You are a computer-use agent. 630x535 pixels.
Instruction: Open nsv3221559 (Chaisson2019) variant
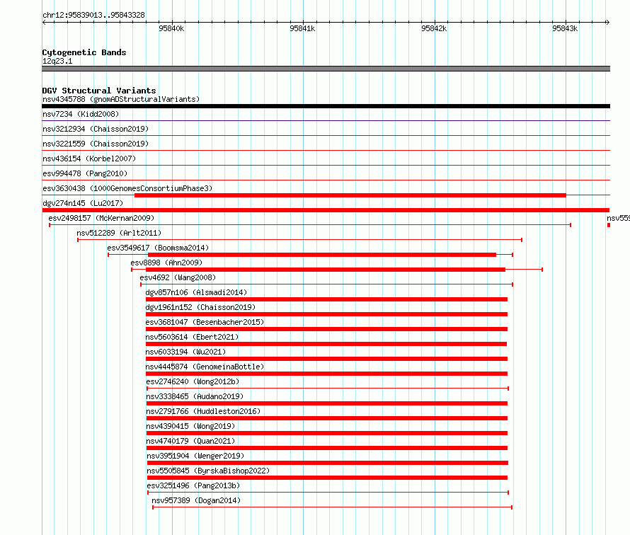click(96, 144)
